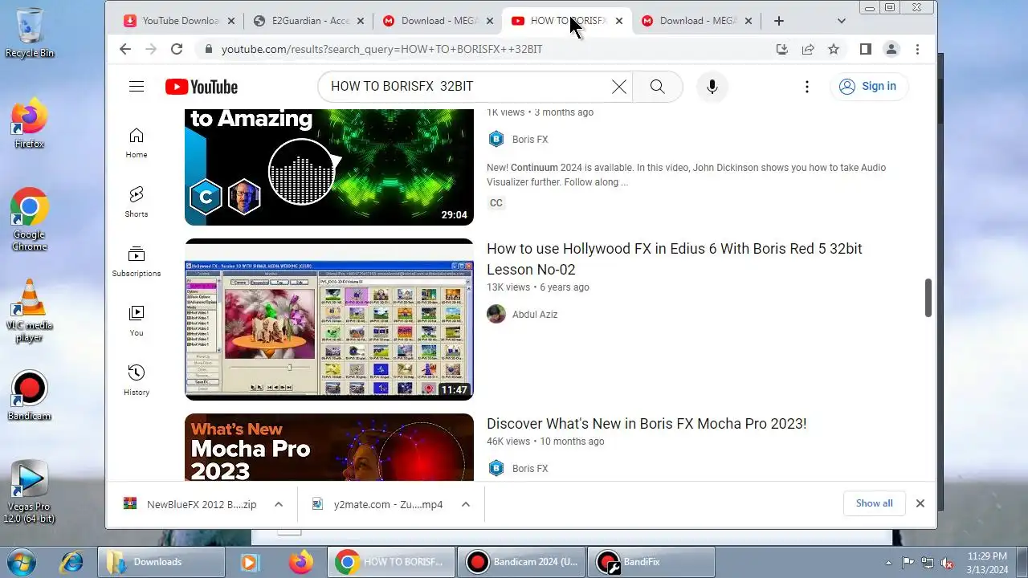
Task: Open the Audio Visualizer 29:04 thumbnail
Action: pos(329,167)
